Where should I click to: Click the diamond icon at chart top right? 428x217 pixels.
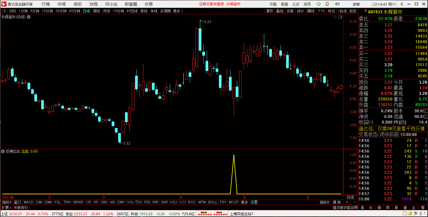(x=335, y=17)
